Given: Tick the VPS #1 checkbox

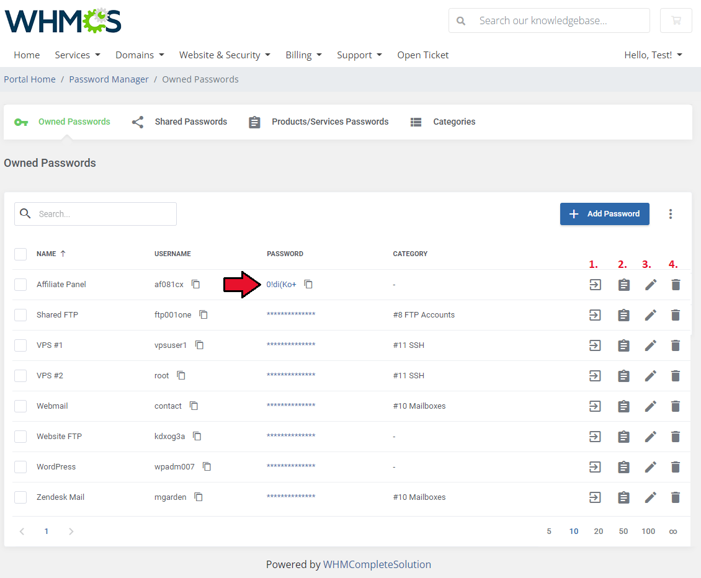Looking at the screenshot, I should (20, 345).
